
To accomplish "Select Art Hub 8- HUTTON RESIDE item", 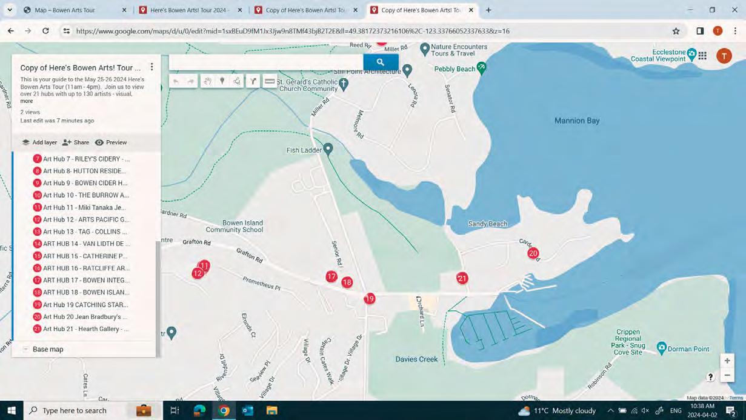I will (x=80, y=171).
